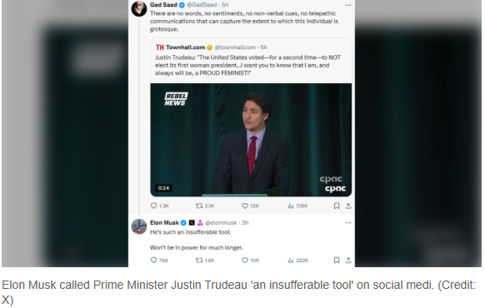This screenshot has width=485, height=308.
Task: Open more options on Gad Saad's post
Action: click(348, 5)
